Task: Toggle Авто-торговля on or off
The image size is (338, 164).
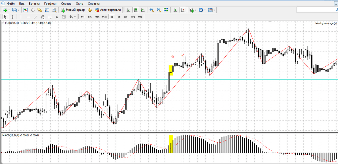Action: click(108, 10)
